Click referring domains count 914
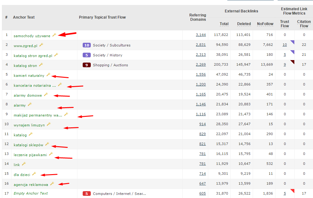 (202, 124)
